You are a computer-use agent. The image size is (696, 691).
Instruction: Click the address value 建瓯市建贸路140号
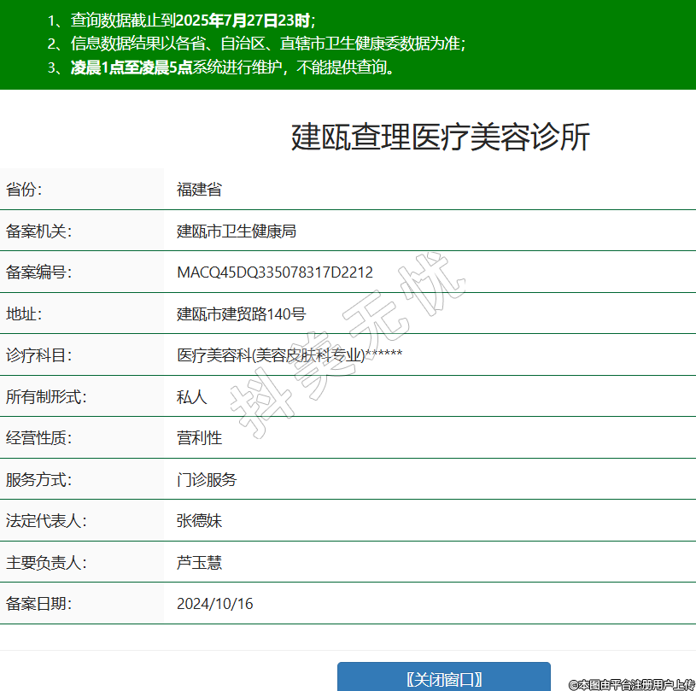coord(241,313)
